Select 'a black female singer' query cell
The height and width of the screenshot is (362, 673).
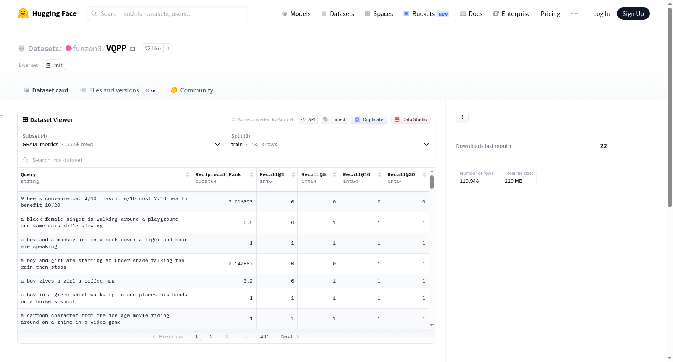click(105, 222)
